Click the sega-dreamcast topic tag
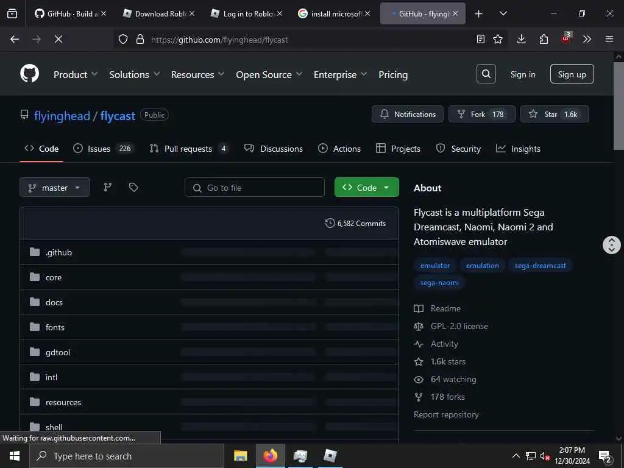Viewport: 624px width, 468px height. click(540, 266)
